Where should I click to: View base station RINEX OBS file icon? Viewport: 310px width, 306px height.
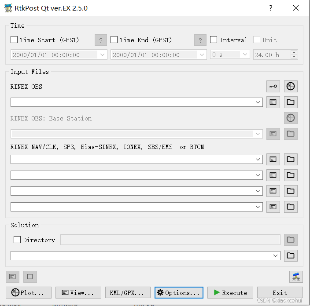click(273, 134)
